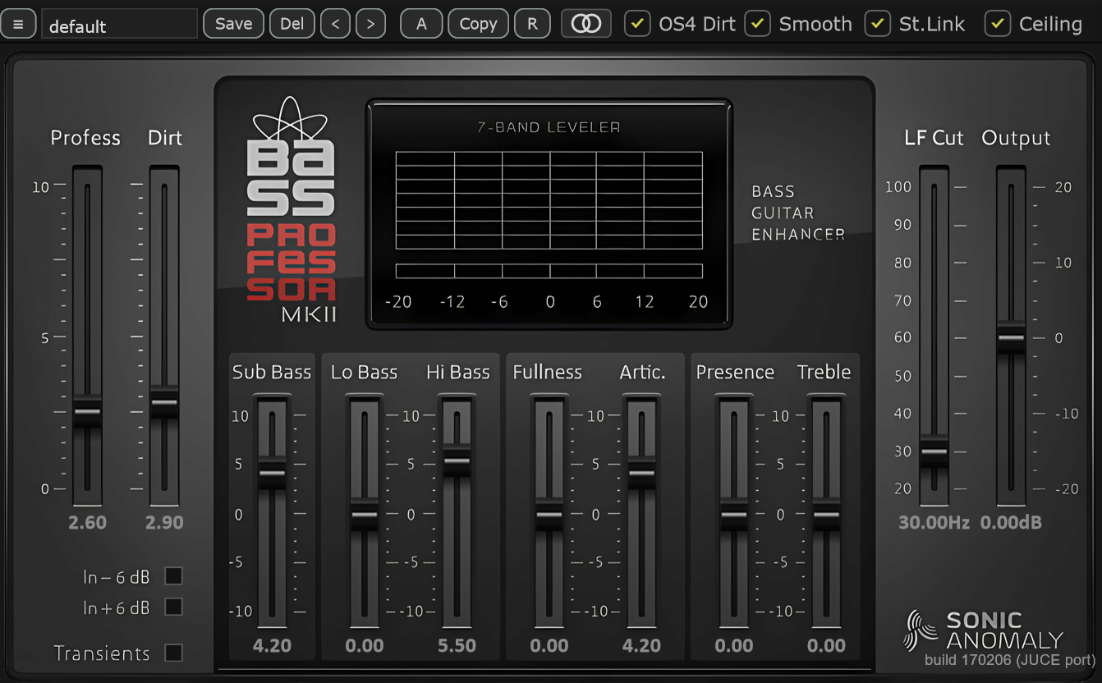Copy the A/B state
The height and width of the screenshot is (683, 1102).
pos(478,24)
